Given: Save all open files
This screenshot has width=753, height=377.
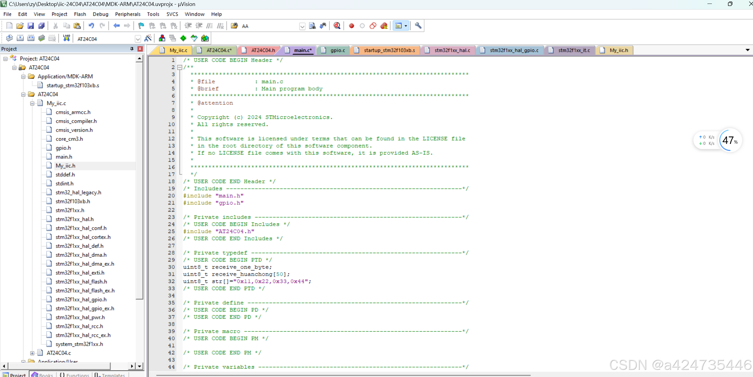Looking at the screenshot, I should point(41,26).
